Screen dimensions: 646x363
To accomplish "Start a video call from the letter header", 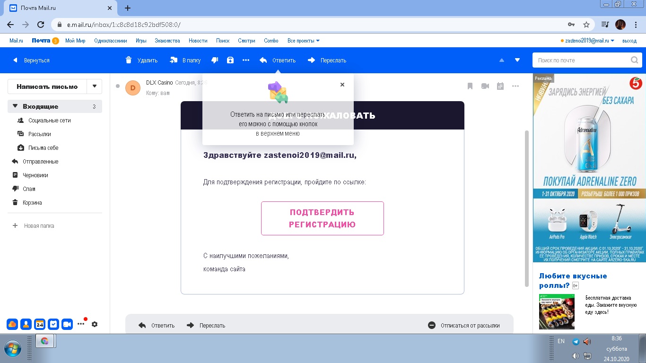I will (x=485, y=86).
